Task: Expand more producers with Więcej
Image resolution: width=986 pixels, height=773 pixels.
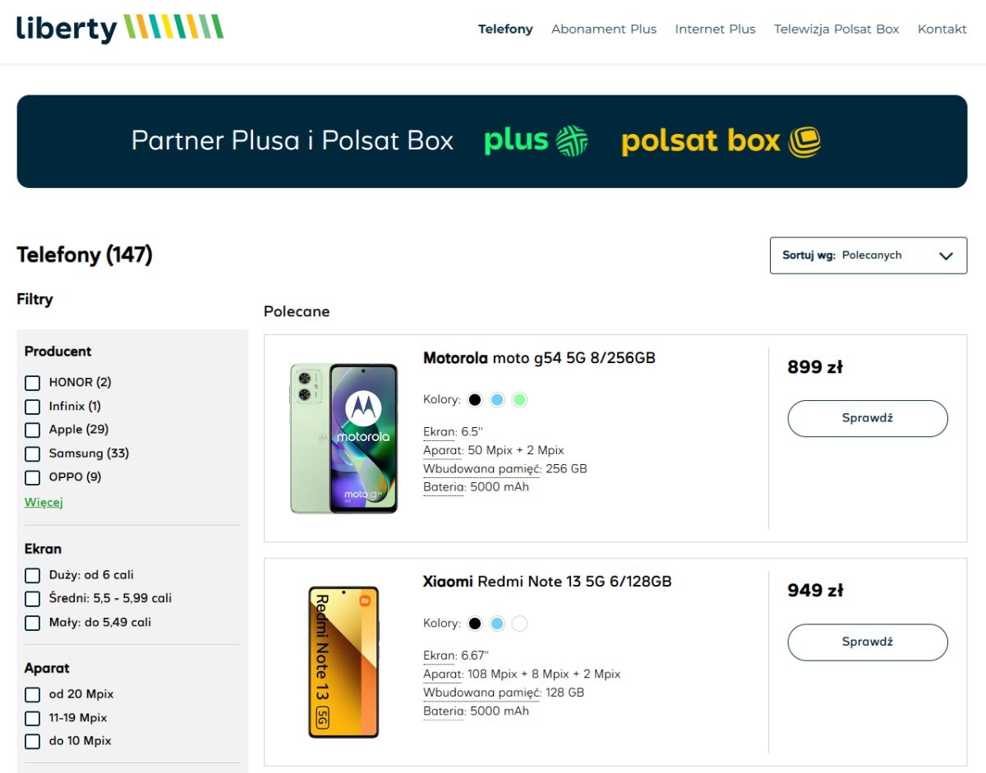Action: 44,502
